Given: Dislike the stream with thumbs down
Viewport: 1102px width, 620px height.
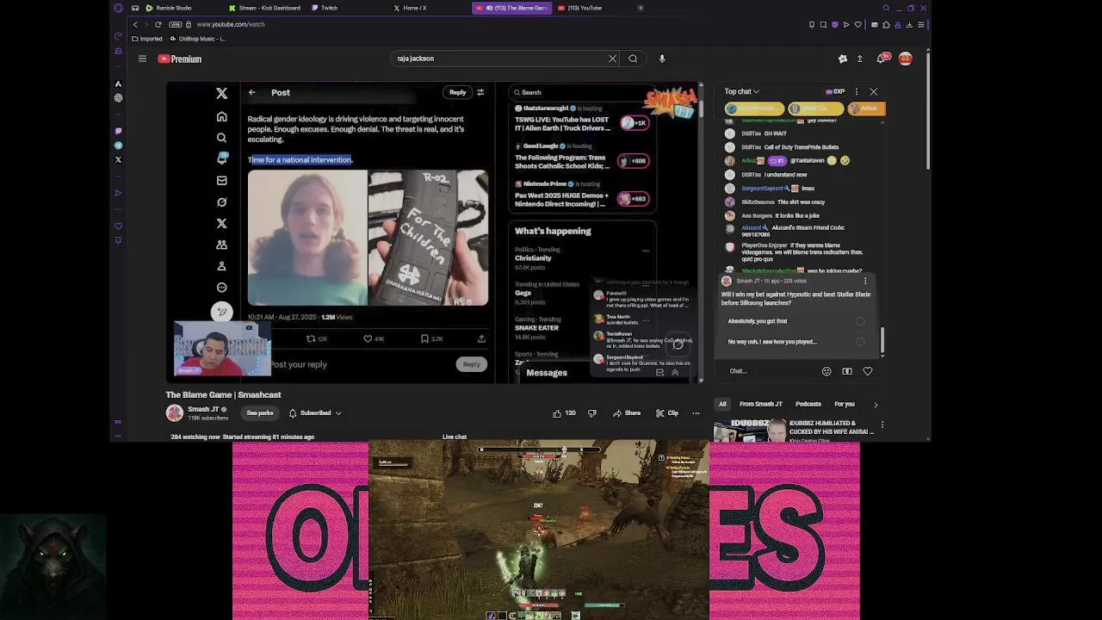Looking at the screenshot, I should point(591,413).
